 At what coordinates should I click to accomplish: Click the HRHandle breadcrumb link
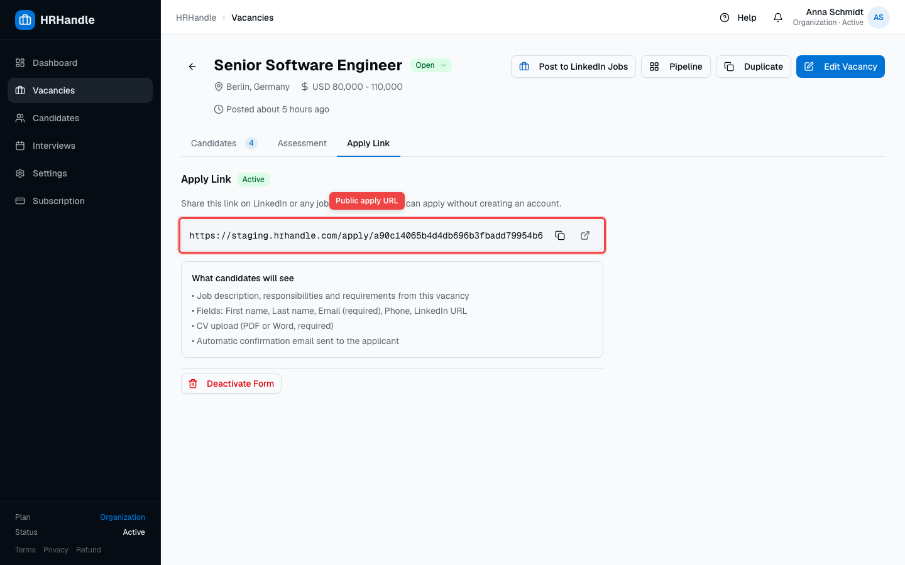(x=196, y=18)
